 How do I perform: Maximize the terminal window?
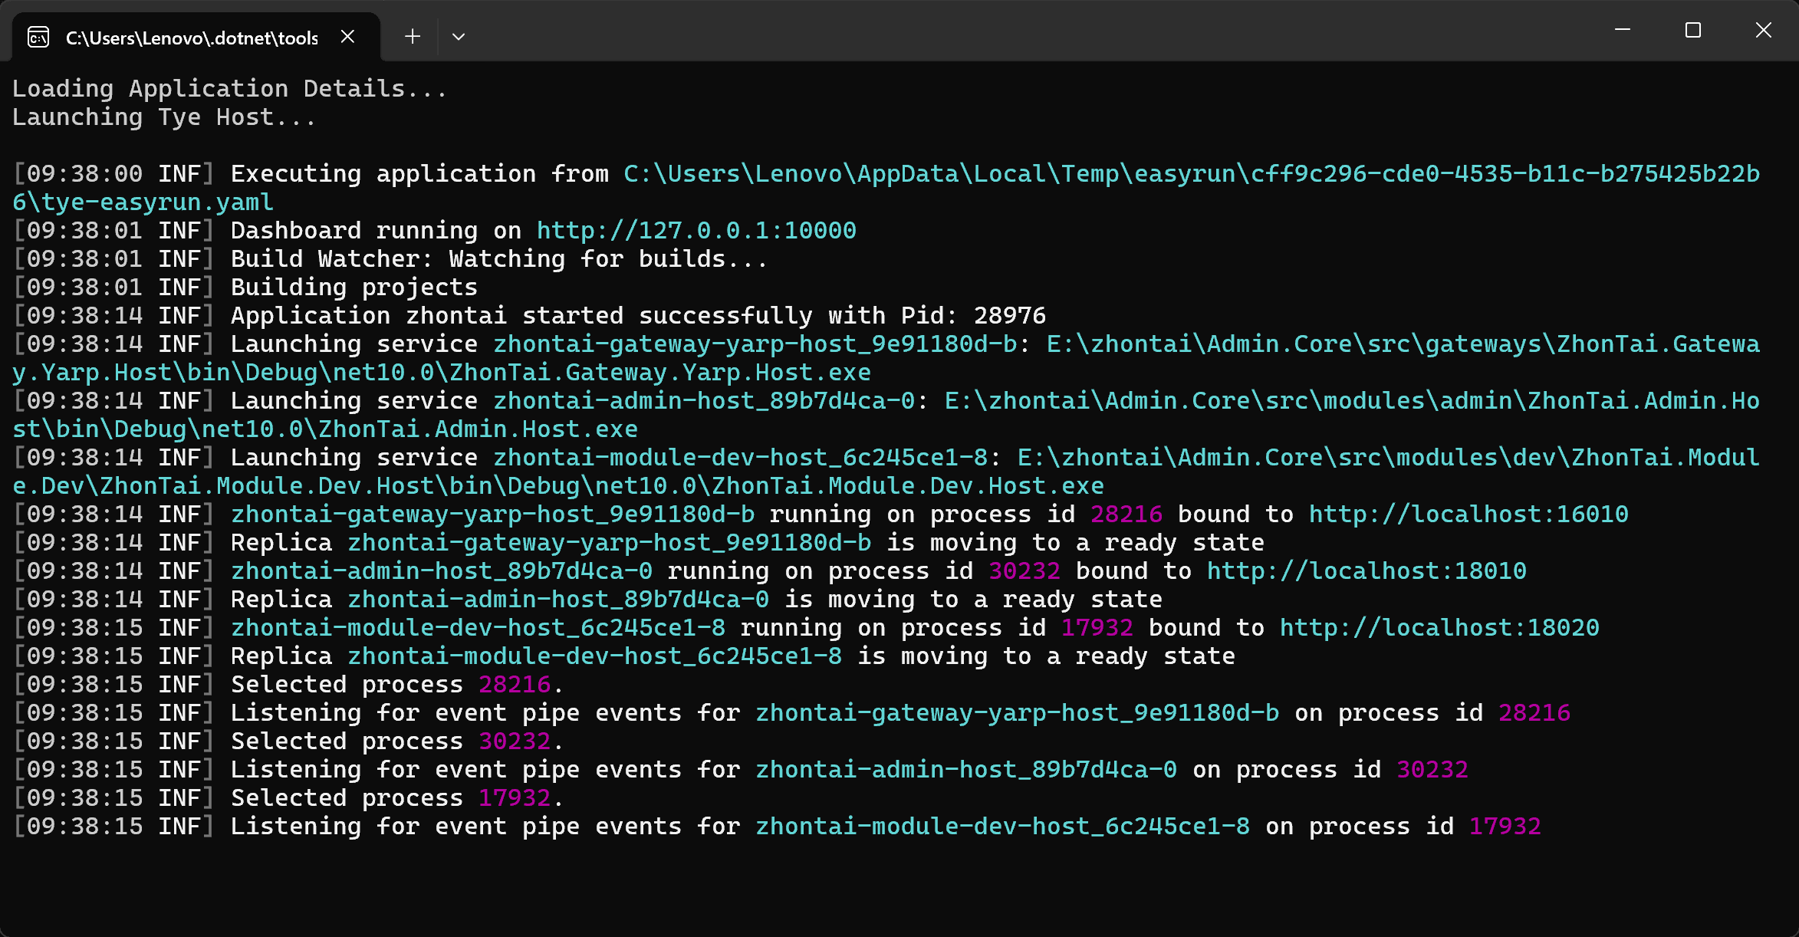[x=1693, y=31]
